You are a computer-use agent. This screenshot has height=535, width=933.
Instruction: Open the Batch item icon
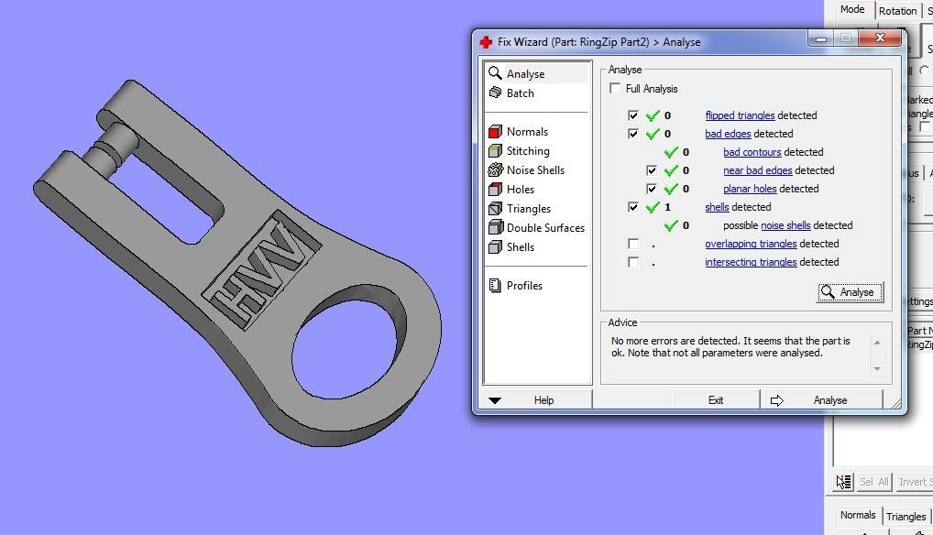495,93
